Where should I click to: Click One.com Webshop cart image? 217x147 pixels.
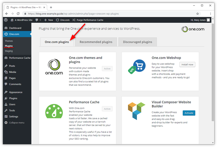tap(137, 67)
